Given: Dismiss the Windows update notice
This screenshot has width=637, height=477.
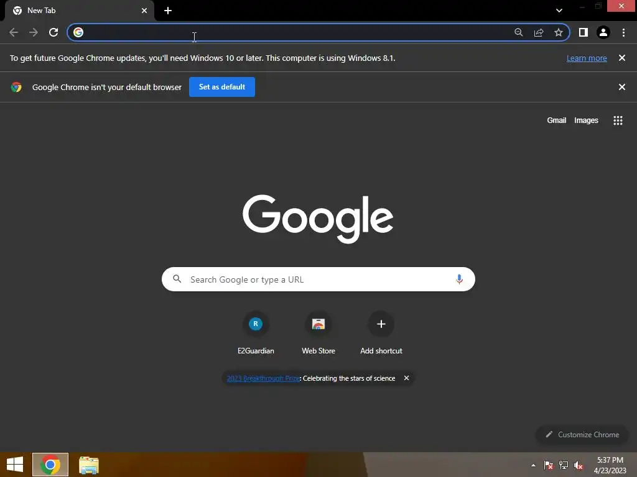Looking at the screenshot, I should (622, 58).
